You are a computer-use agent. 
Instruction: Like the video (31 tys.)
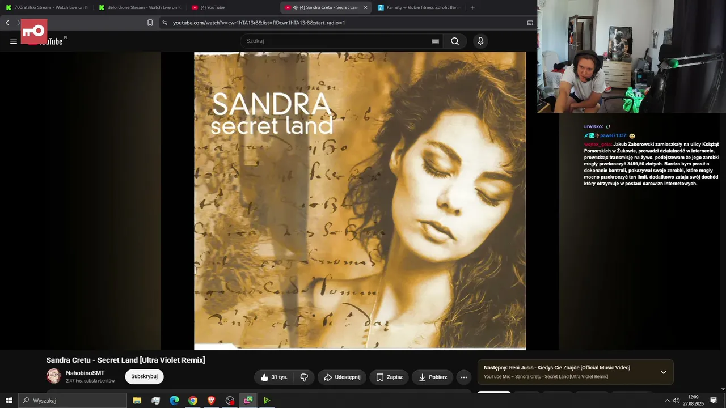(274, 377)
